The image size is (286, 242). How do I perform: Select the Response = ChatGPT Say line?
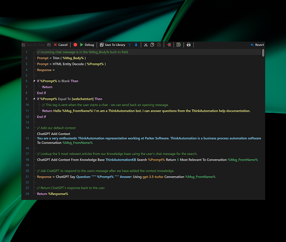126,177
